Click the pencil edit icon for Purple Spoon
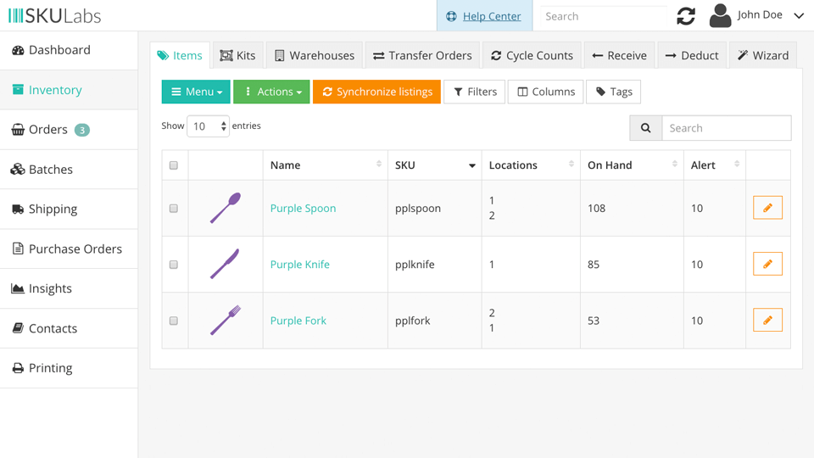814x458 pixels. tap(767, 208)
